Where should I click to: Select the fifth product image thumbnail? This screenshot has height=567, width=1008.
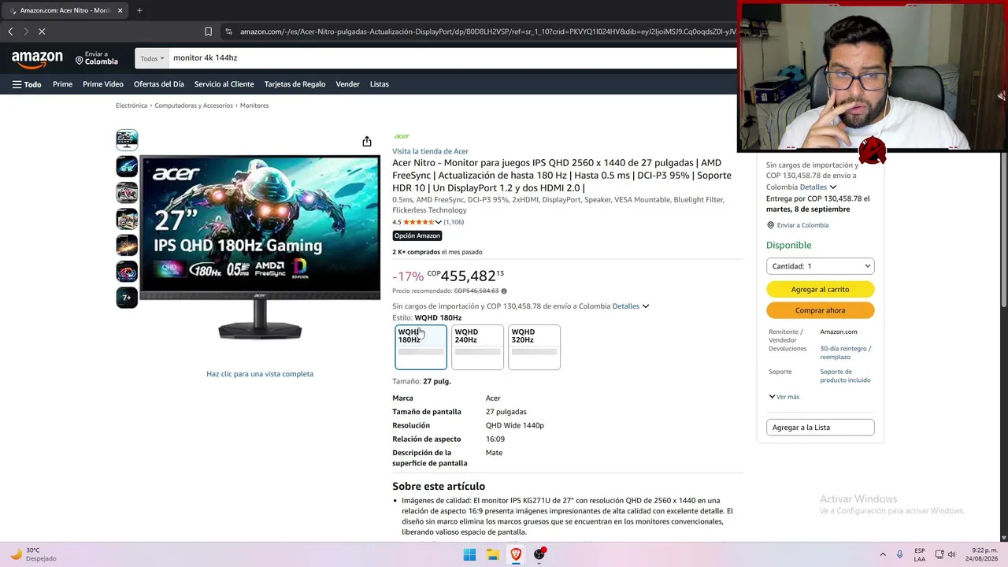[x=127, y=245]
